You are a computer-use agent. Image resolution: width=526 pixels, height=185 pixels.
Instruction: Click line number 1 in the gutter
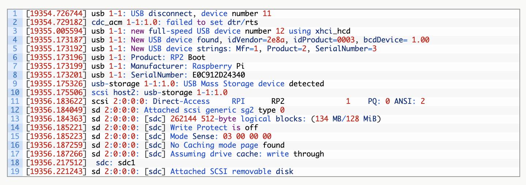[15, 14]
